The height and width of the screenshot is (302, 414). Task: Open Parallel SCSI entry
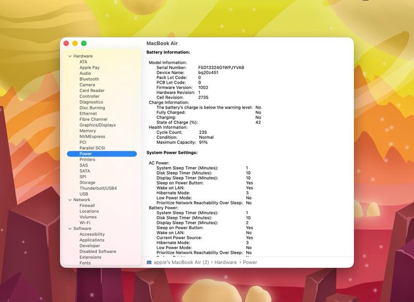click(x=92, y=148)
